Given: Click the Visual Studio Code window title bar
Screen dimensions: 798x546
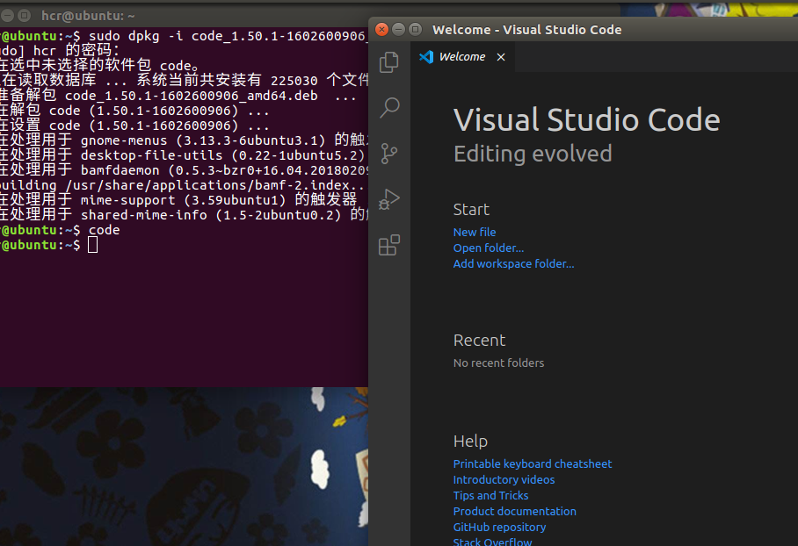Looking at the screenshot, I should [x=584, y=30].
